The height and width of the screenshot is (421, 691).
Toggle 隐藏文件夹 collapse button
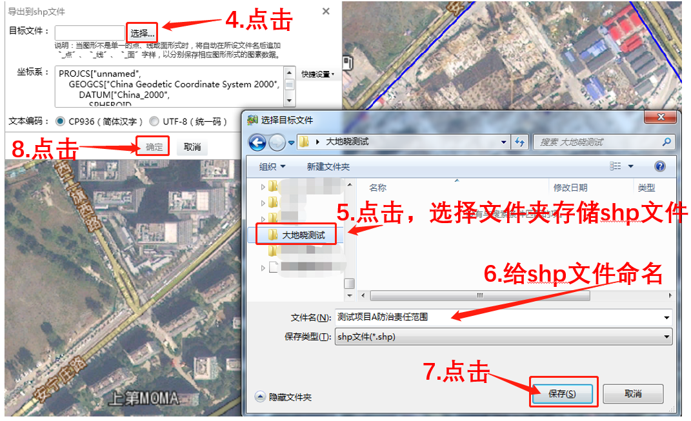pos(260,397)
